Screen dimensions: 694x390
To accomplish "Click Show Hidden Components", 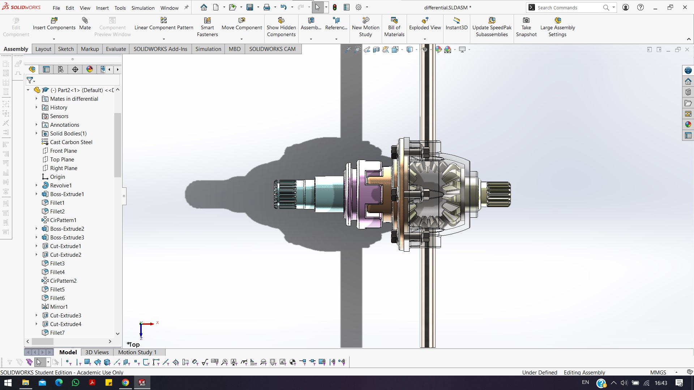I will (281, 27).
